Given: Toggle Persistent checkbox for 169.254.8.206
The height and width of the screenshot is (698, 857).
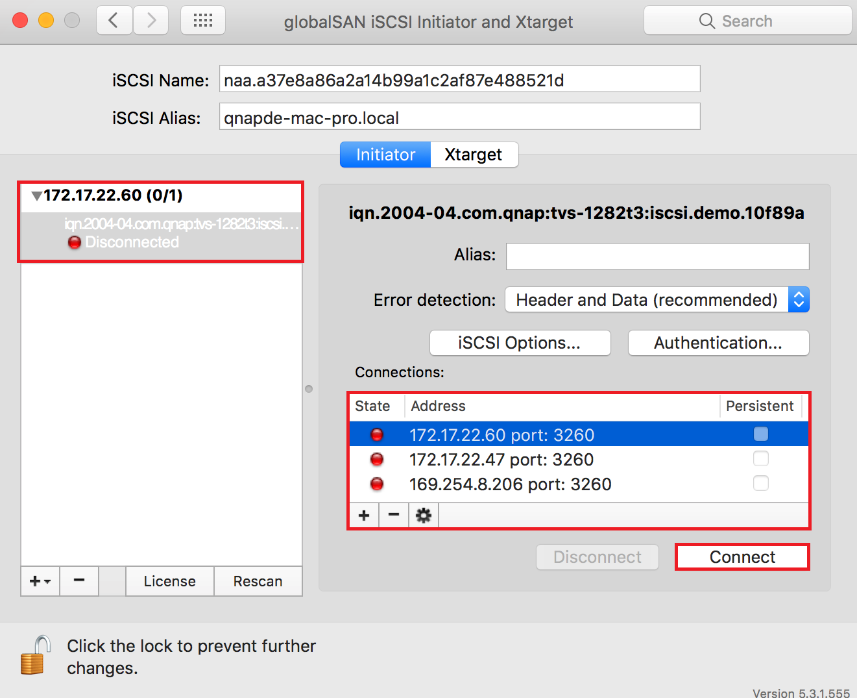Looking at the screenshot, I should pyautogui.click(x=760, y=484).
